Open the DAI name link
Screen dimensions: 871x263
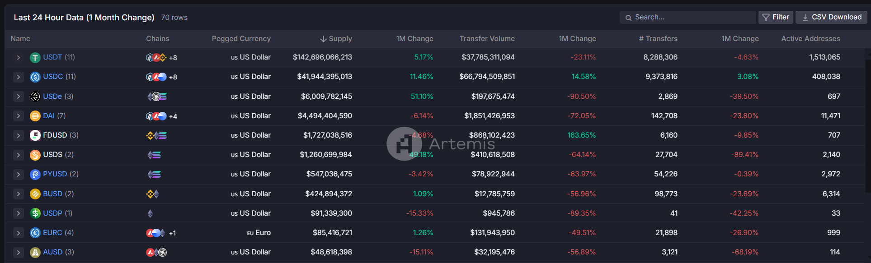pyautogui.click(x=49, y=116)
